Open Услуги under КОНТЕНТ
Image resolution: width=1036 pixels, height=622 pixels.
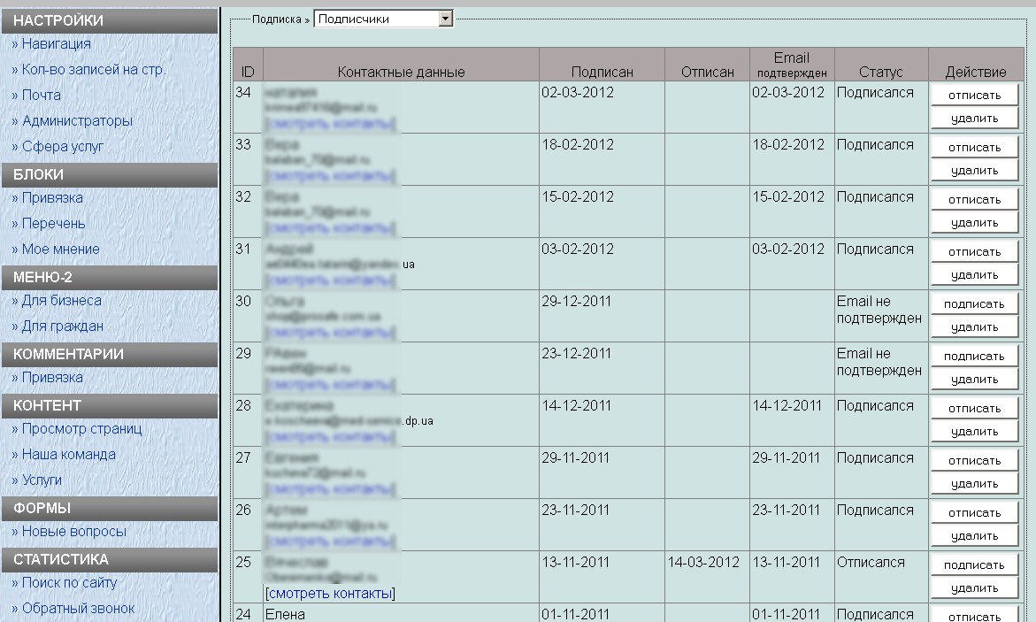tap(42, 480)
